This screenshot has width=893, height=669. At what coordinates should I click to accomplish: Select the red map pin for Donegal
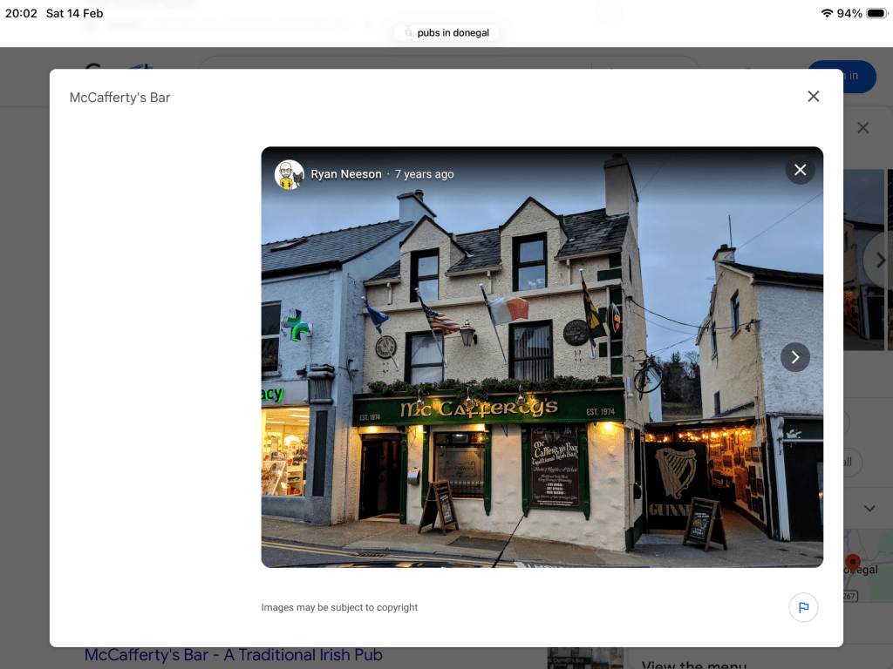(x=853, y=562)
